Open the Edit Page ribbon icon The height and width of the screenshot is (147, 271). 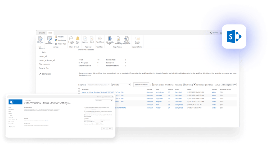click(x=40, y=39)
